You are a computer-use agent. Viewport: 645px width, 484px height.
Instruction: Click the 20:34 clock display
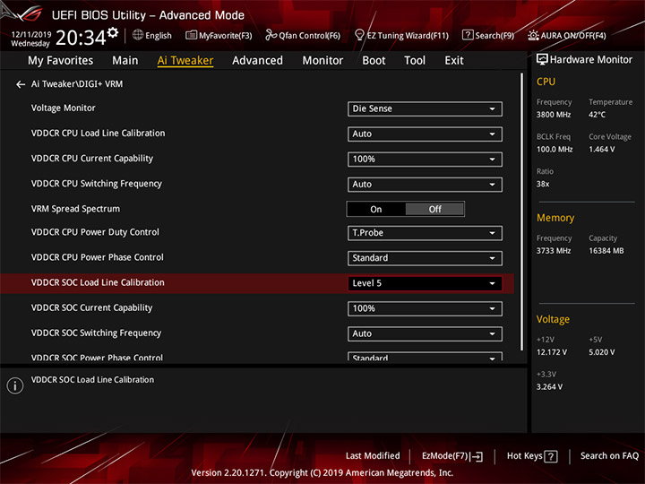[x=81, y=38]
